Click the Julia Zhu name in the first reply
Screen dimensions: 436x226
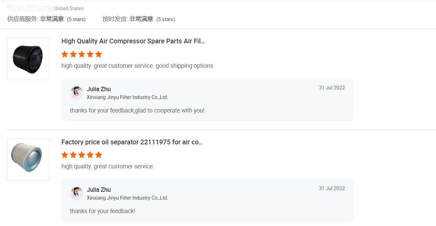(99, 89)
